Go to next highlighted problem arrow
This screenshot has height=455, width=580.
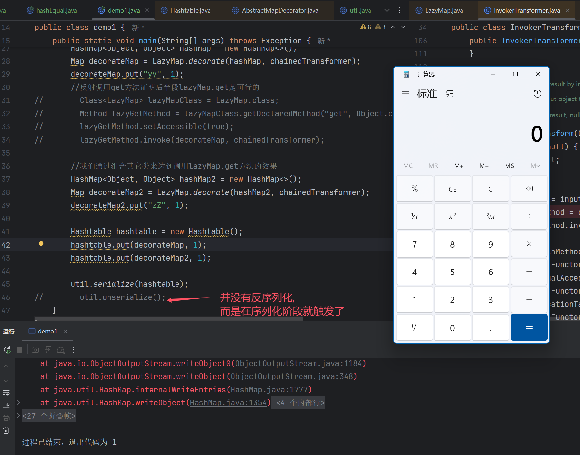click(x=403, y=27)
